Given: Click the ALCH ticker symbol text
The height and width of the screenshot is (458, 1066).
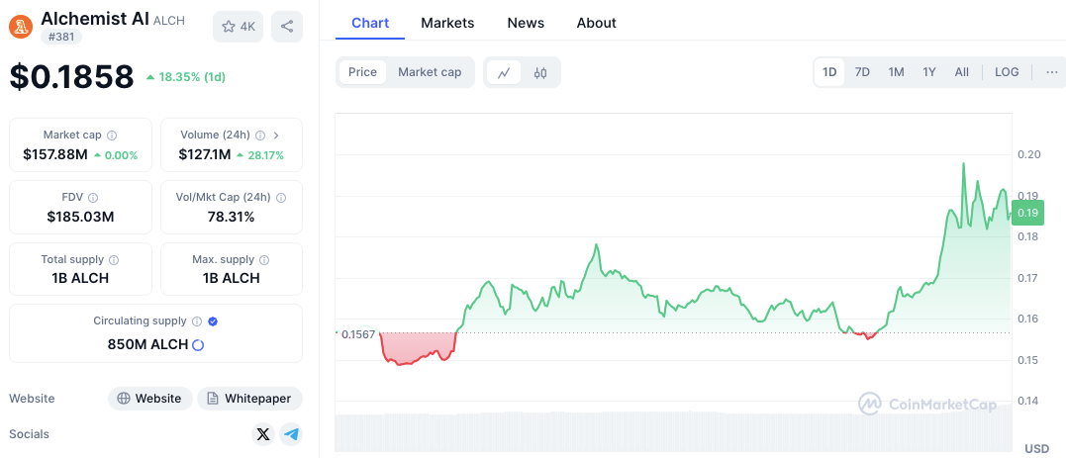Looking at the screenshot, I should tap(168, 21).
